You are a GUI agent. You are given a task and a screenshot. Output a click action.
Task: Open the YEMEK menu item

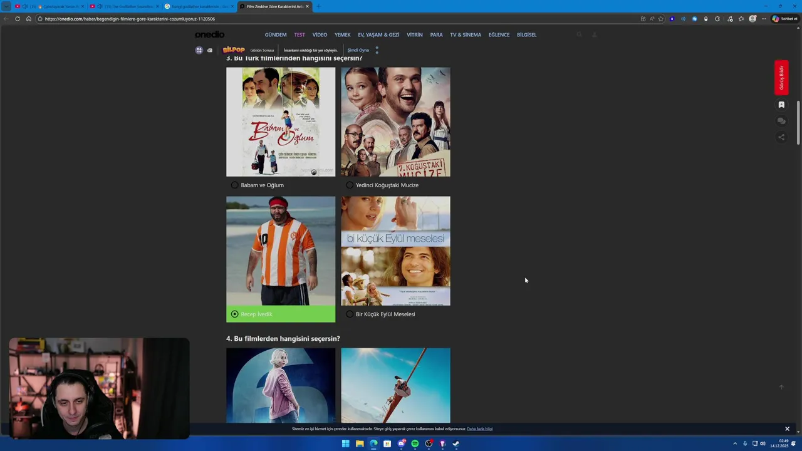click(x=342, y=35)
